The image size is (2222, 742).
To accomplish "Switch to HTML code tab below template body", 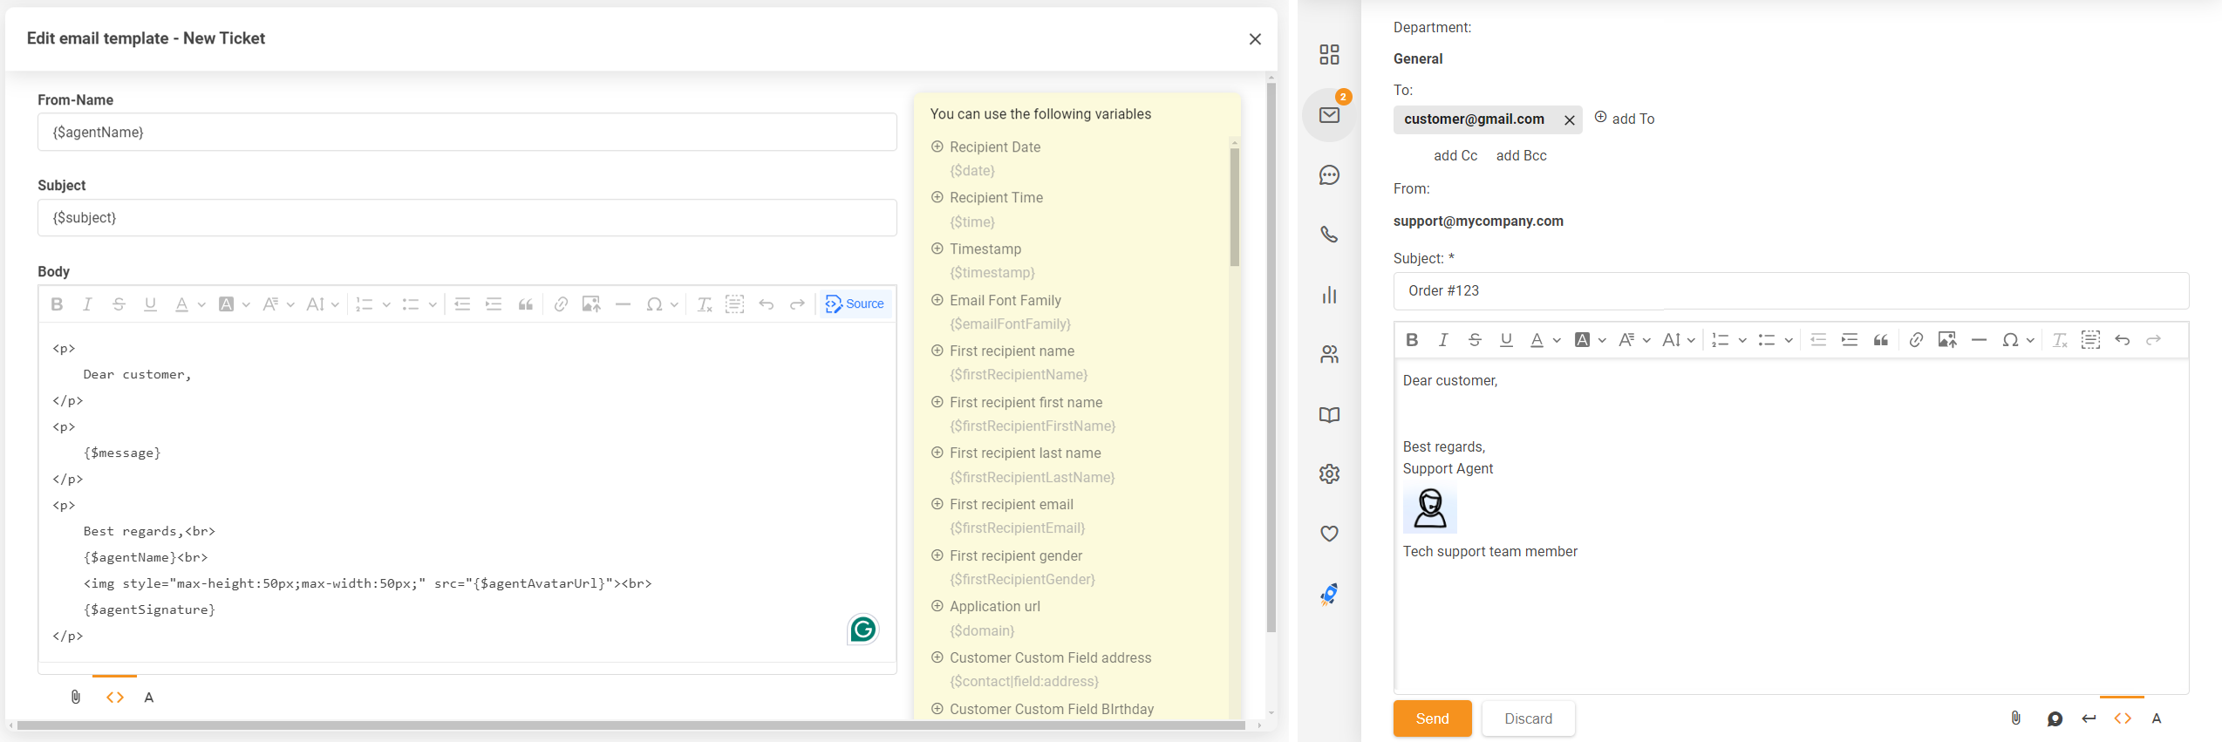I will click(115, 697).
